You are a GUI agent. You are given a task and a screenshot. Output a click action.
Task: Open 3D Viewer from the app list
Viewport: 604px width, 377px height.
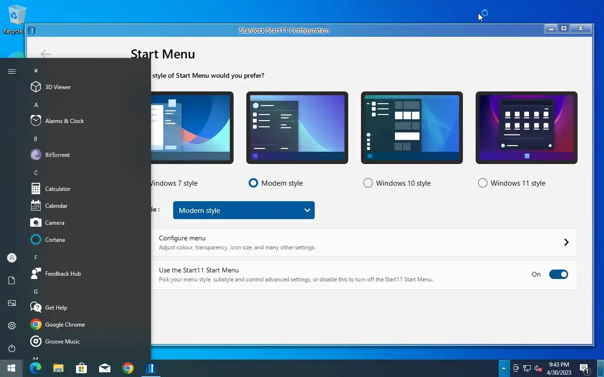pyautogui.click(x=89, y=87)
